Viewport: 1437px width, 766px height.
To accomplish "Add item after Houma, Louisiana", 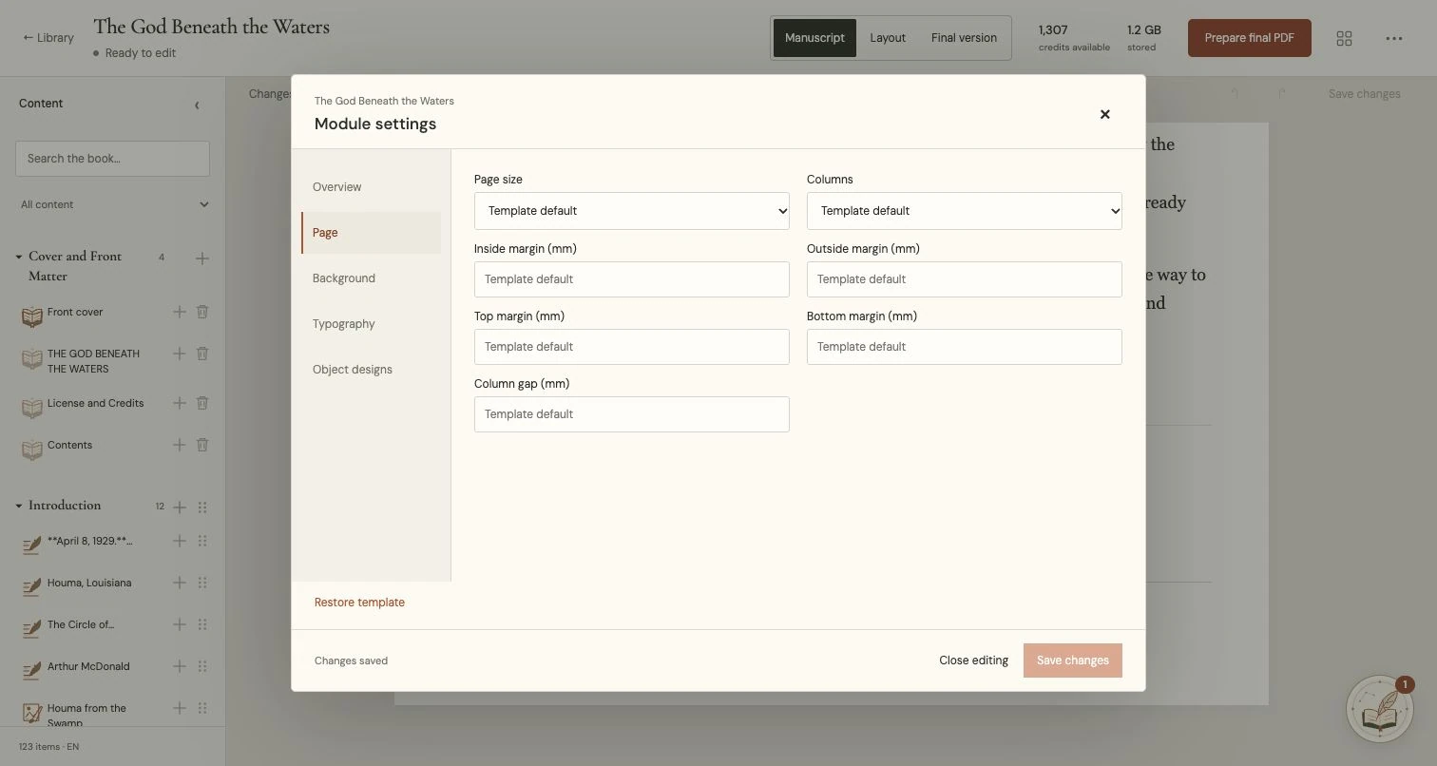I will (x=179, y=583).
